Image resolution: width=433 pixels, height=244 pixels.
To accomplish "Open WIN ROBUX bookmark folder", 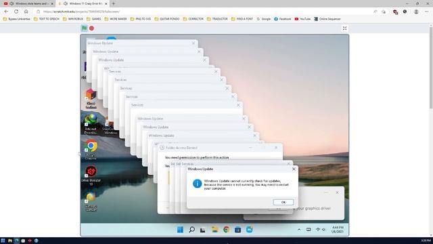I will (73, 19).
